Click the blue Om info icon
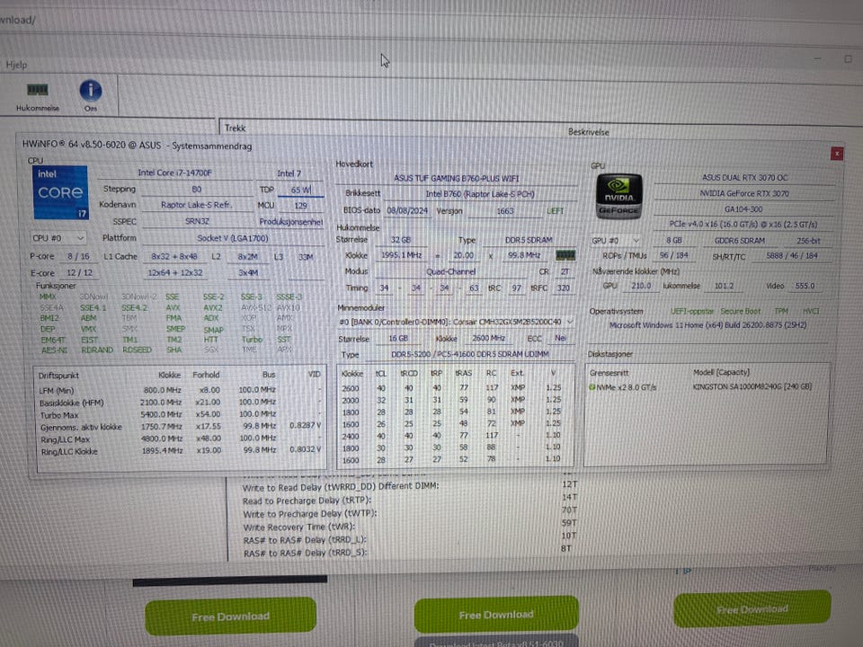The image size is (863, 647). tap(91, 91)
